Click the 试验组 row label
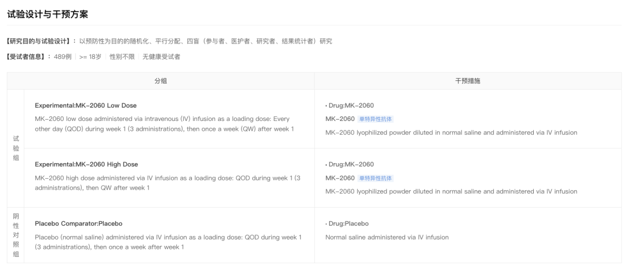626x269 pixels. (16, 148)
